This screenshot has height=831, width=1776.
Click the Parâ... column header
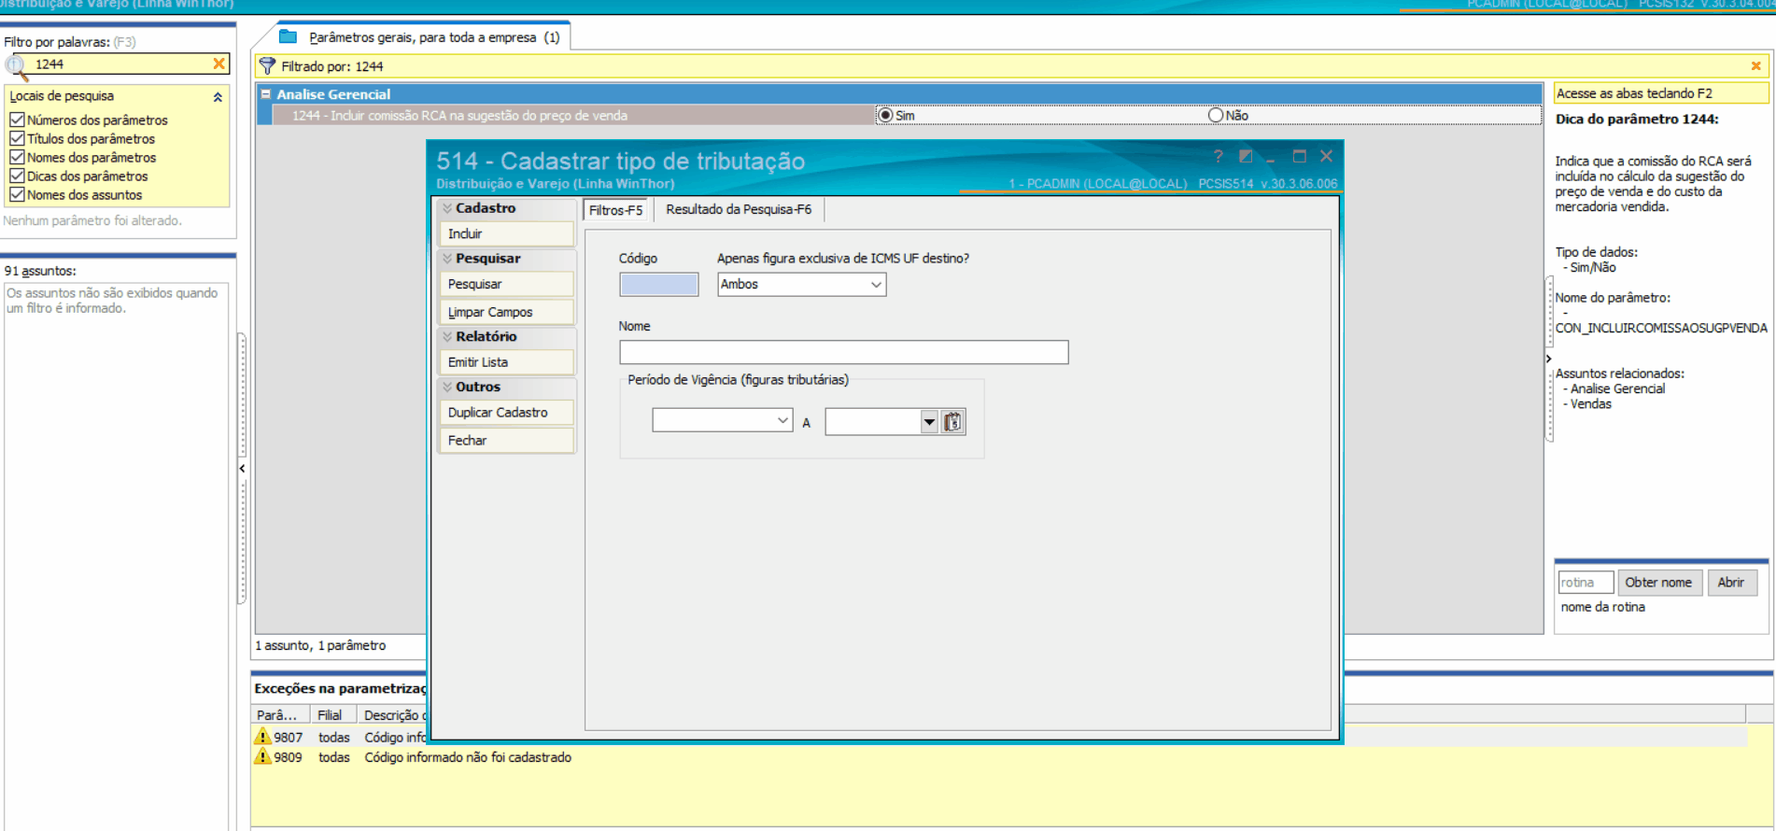point(281,715)
